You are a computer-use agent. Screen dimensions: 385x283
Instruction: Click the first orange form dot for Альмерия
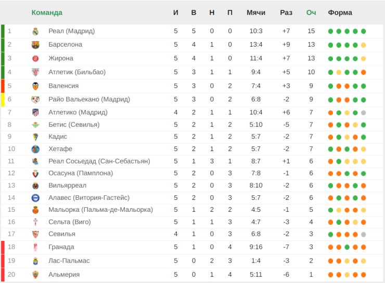point(330,275)
